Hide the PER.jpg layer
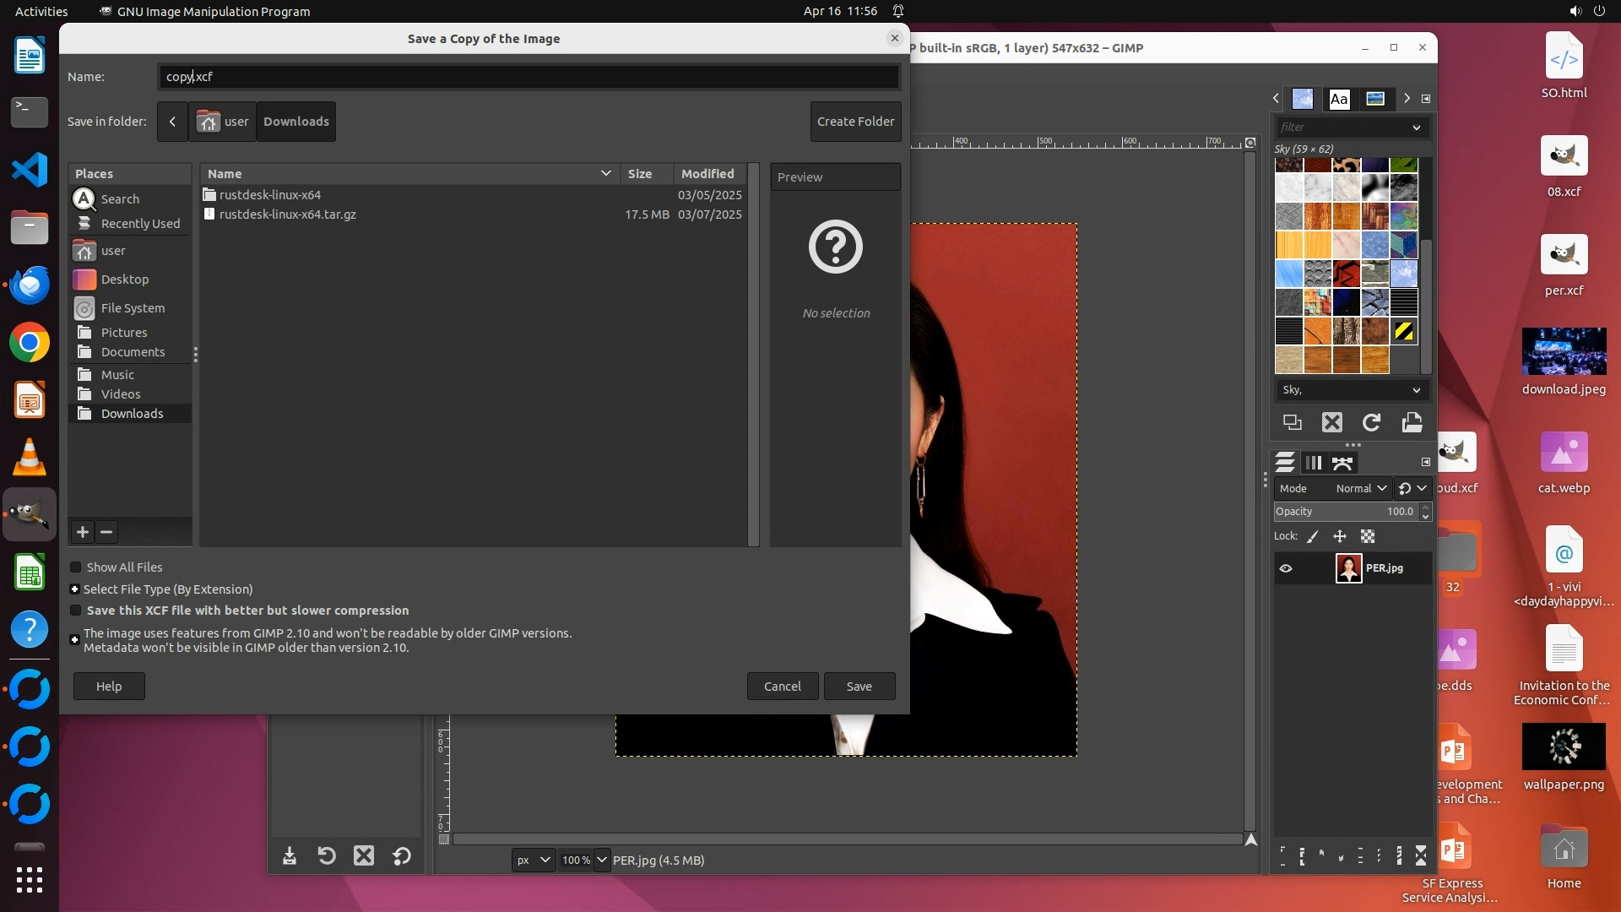Image resolution: width=1621 pixels, height=912 pixels. (x=1286, y=568)
